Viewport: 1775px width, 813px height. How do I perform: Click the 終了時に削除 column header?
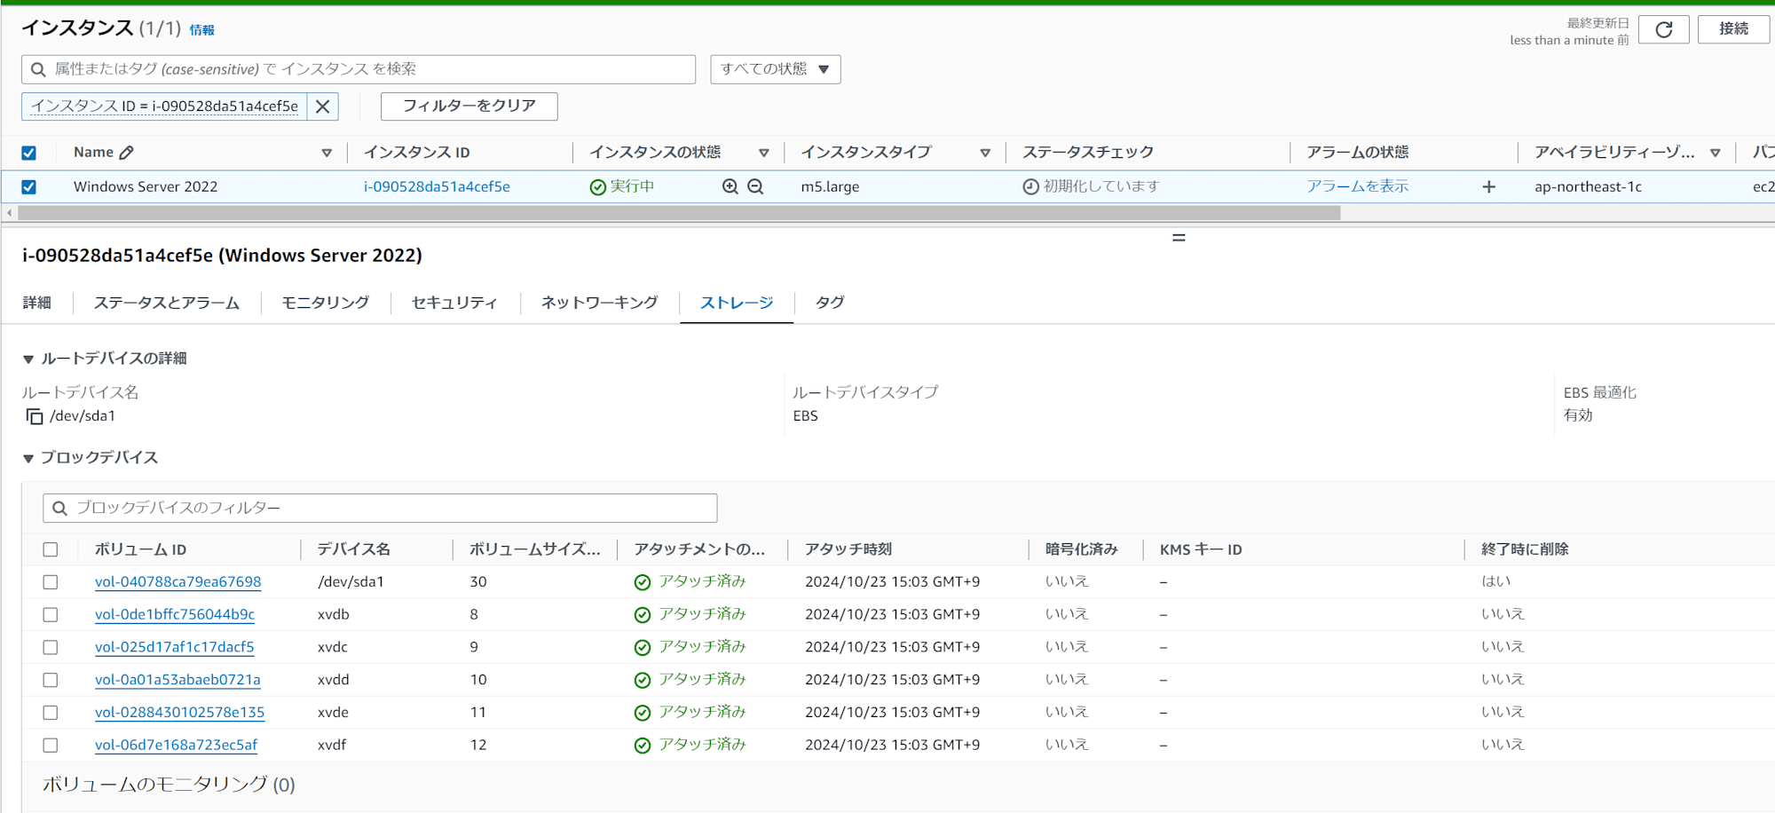coord(1525,549)
